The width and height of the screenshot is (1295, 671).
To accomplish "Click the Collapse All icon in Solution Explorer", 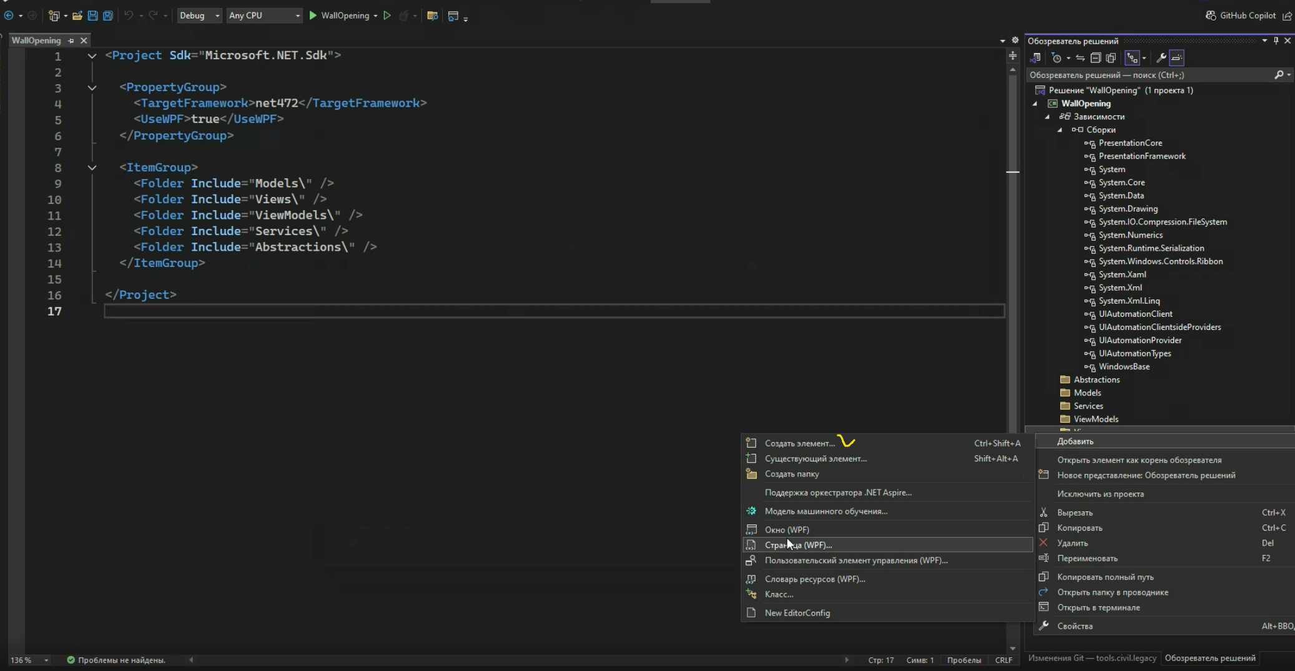I will click(x=1095, y=58).
